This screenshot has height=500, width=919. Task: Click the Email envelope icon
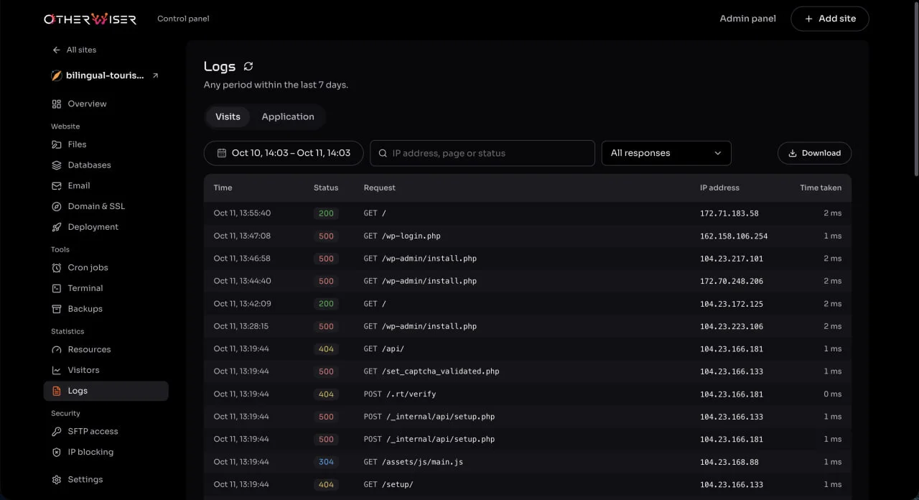click(x=57, y=185)
